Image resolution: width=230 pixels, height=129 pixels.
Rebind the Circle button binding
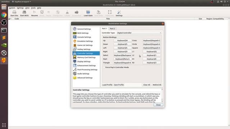[x=152, y=44]
